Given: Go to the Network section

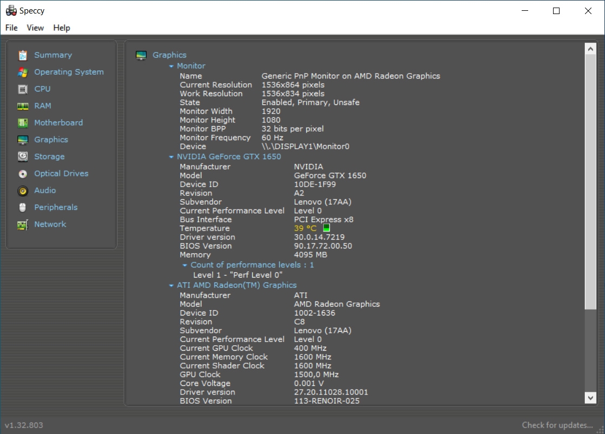Looking at the screenshot, I should coord(50,225).
